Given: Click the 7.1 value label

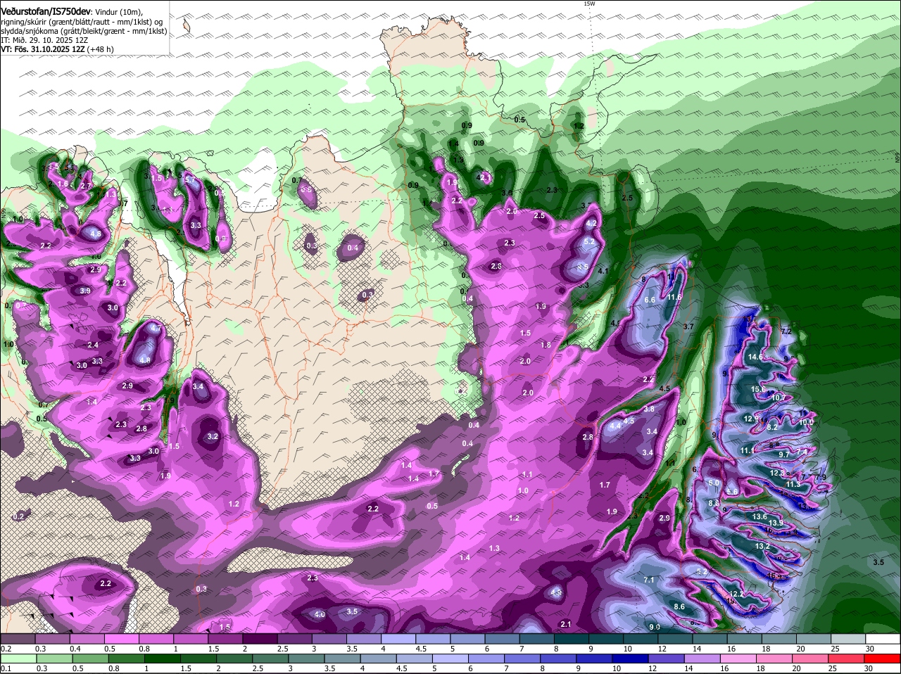Looking at the screenshot, I should coord(649,580).
